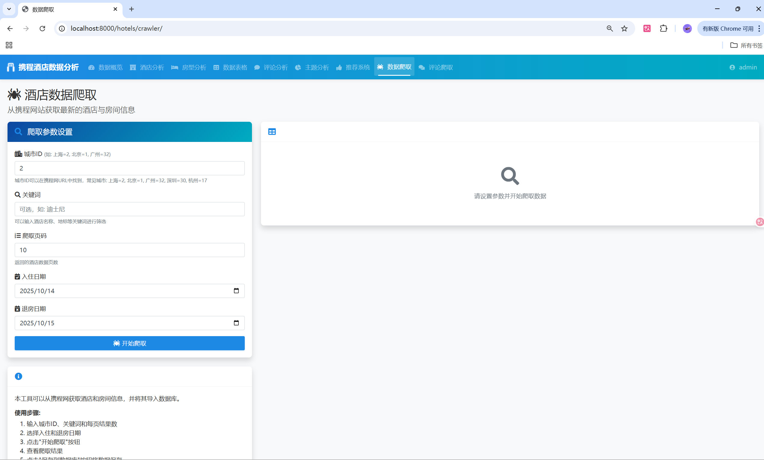Open the apps grid in bookmarks bar

click(9, 45)
